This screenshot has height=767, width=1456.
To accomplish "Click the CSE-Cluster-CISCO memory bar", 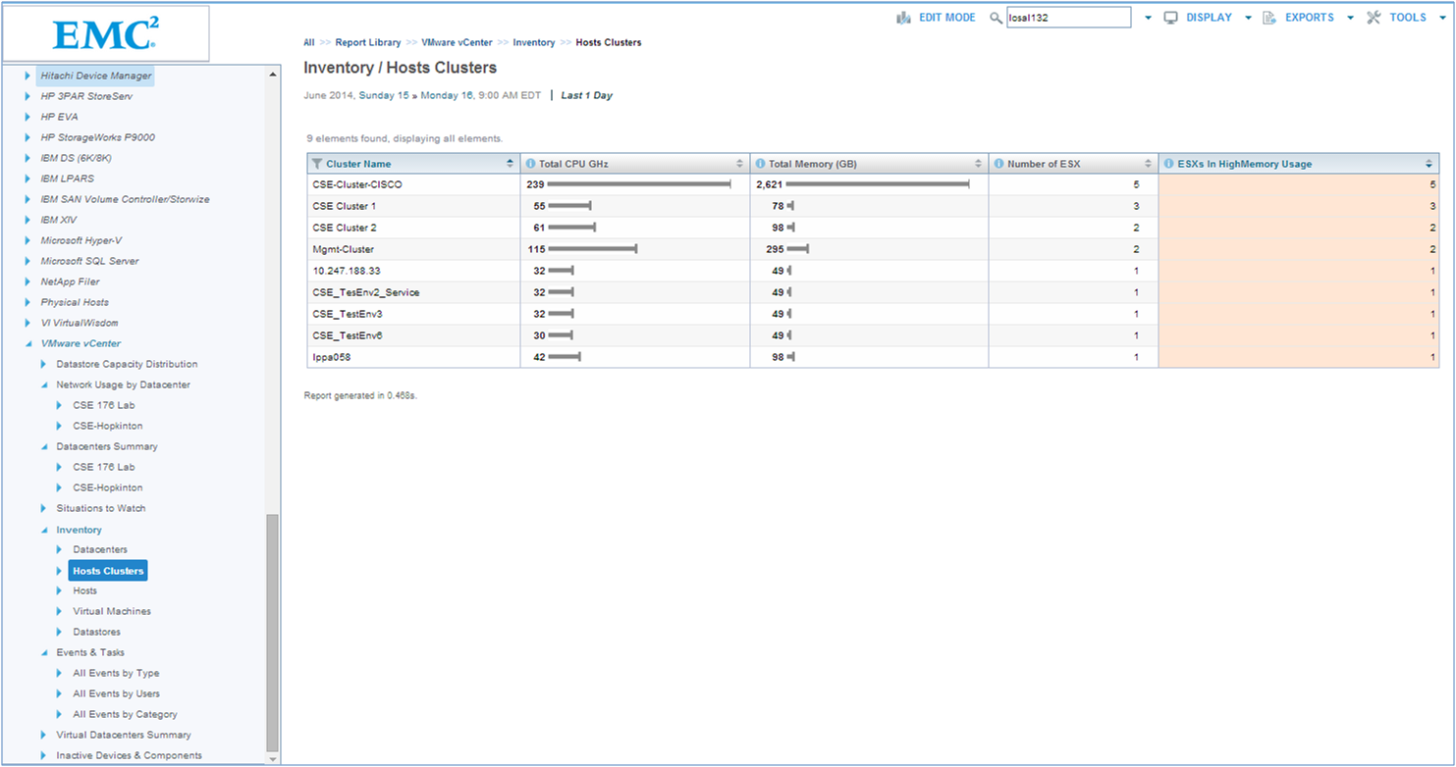I will pos(878,184).
